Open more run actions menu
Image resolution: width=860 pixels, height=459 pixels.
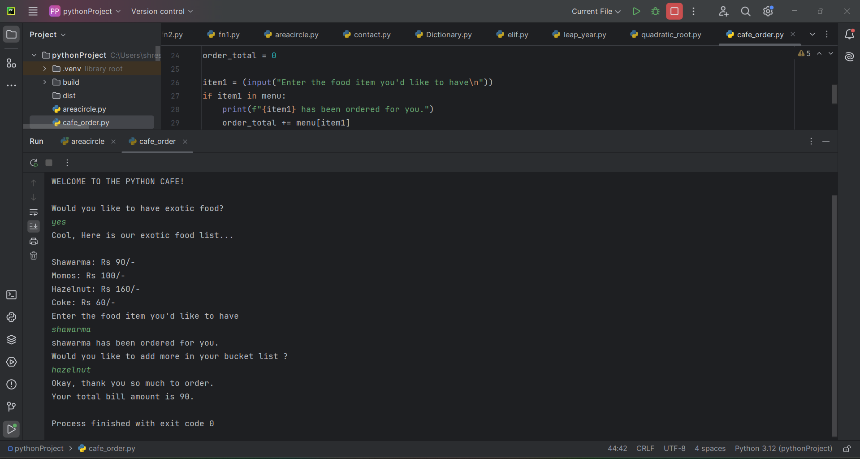(694, 11)
